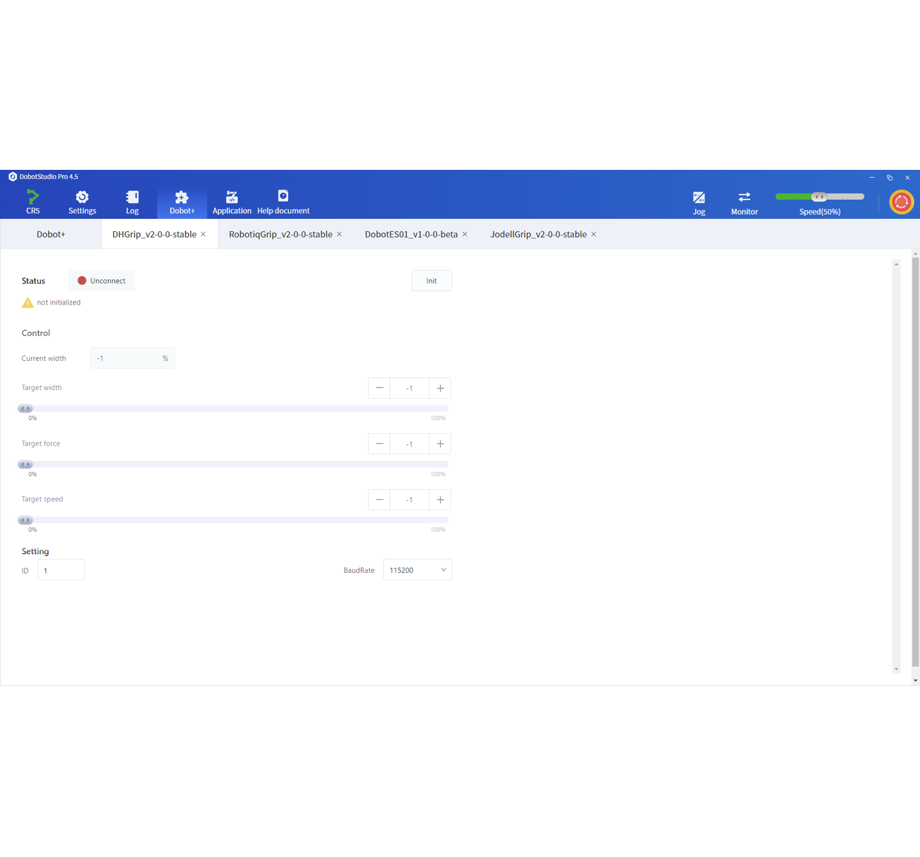Click the Unconnect status button
The width and height of the screenshot is (920, 857).
(x=102, y=281)
